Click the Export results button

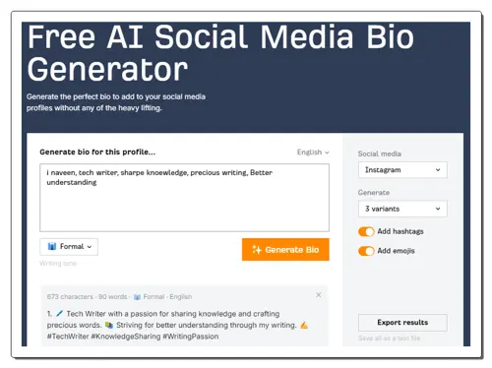click(x=402, y=323)
